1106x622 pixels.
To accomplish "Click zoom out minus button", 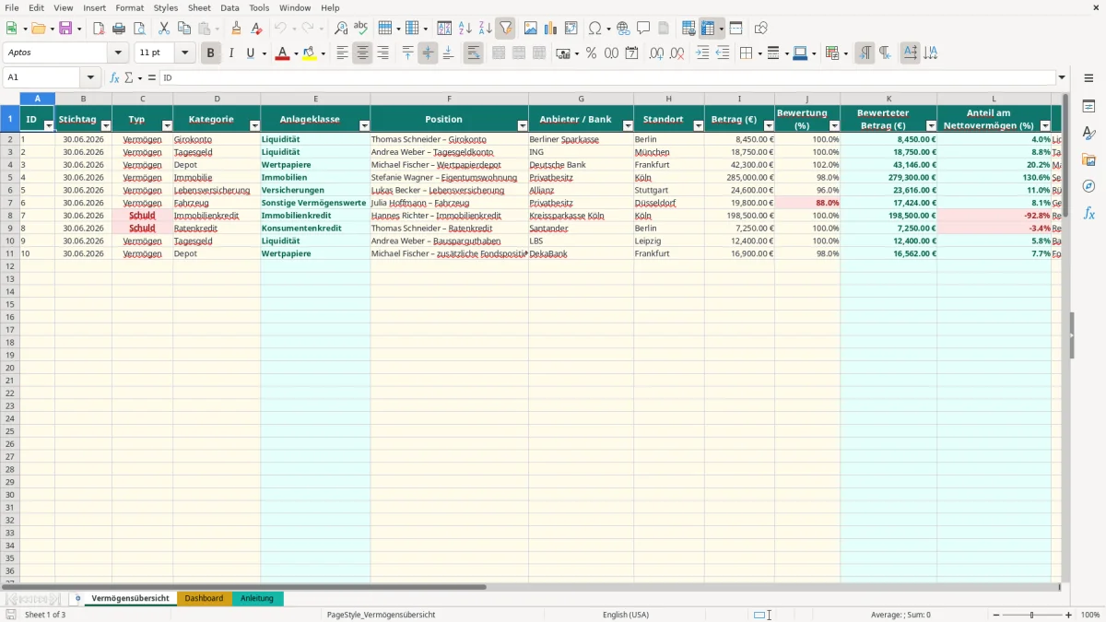I will (x=995, y=615).
